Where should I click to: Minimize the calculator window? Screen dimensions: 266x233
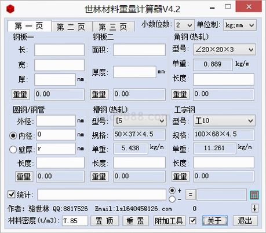[x=212, y=8]
